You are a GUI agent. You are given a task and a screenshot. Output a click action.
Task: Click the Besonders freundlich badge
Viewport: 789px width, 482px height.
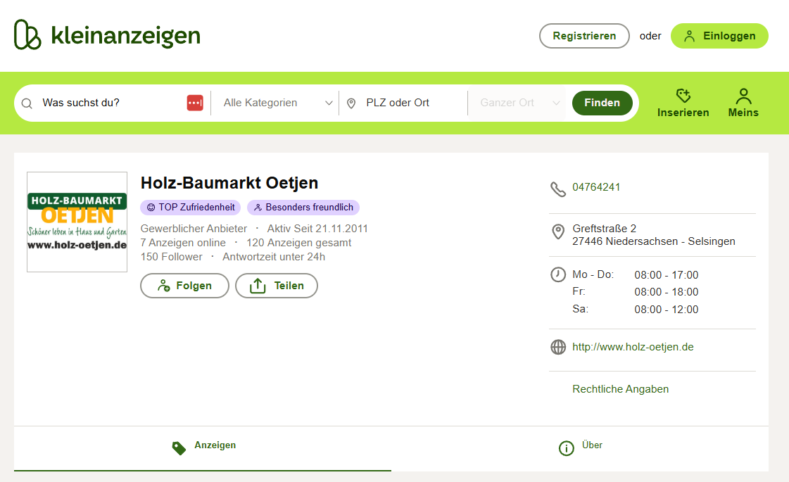(303, 207)
